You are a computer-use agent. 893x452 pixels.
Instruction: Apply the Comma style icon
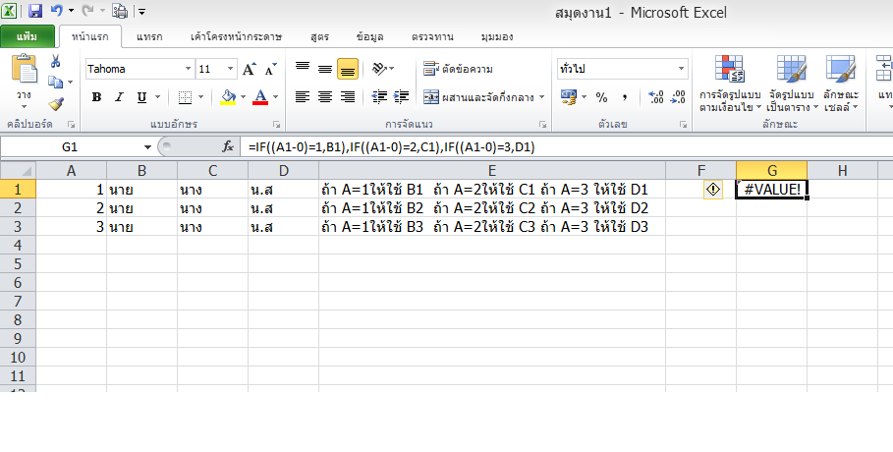click(624, 97)
